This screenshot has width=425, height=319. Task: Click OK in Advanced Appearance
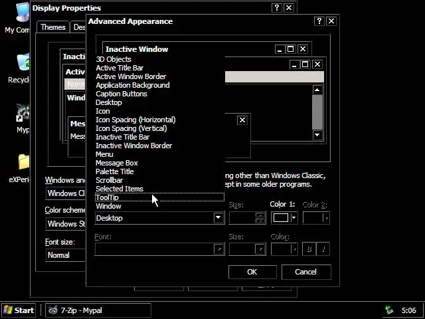[x=252, y=272]
